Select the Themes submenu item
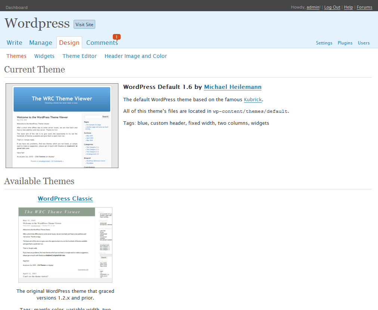378x310 pixels. [x=16, y=56]
